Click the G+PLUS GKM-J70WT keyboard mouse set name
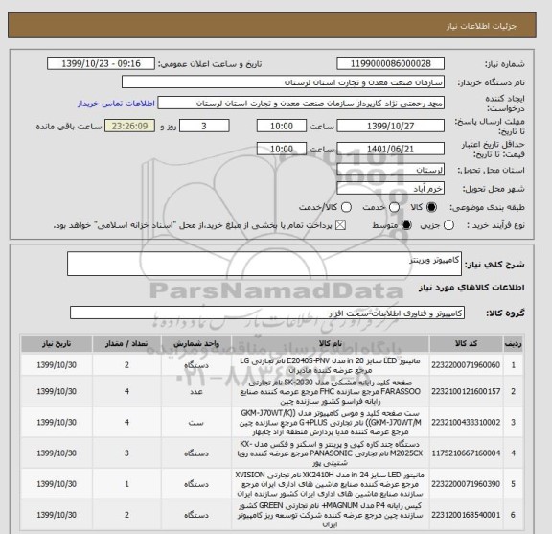 331,422
